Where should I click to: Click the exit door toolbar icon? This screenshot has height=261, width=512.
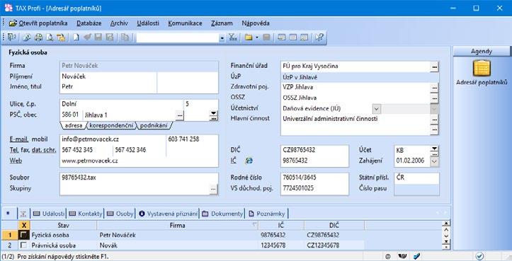[11, 37]
